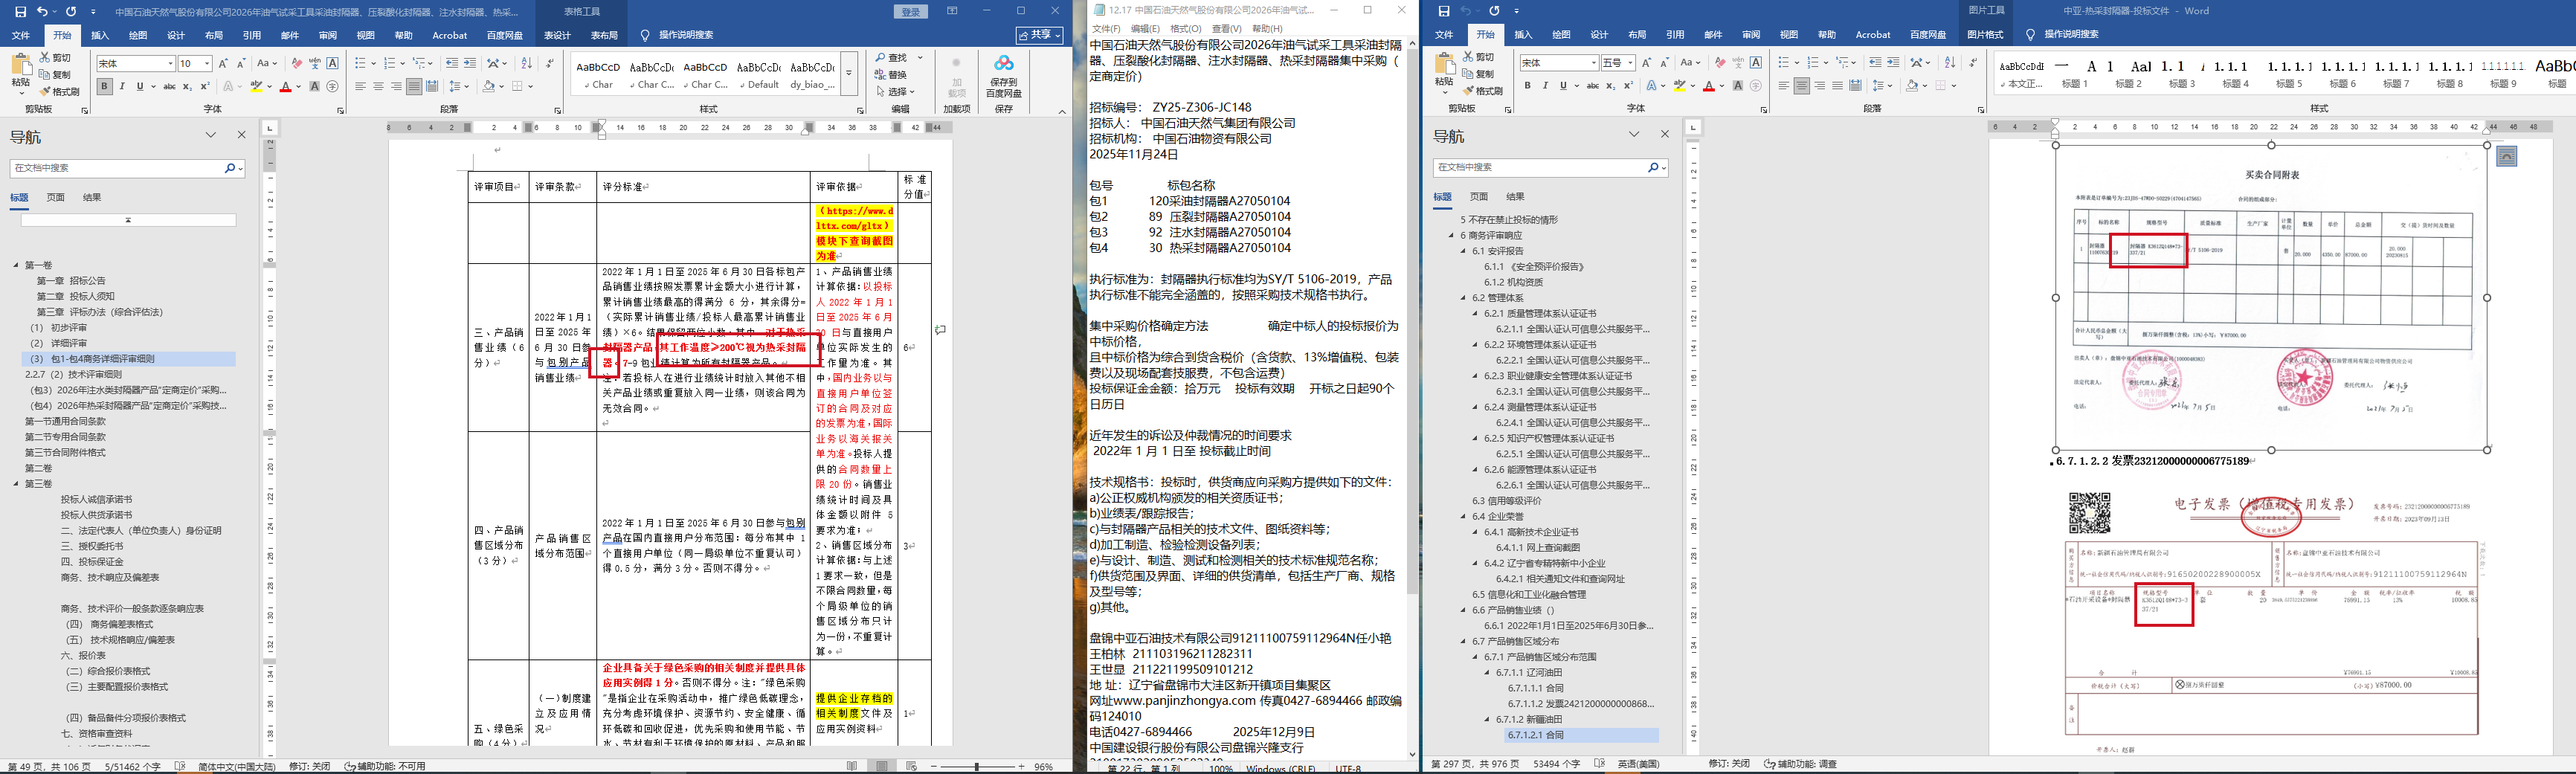Image resolution: width=2576 pixels, height=774 pixels.
Task: Sort paragraphs in left Word window
Action: [x=526, y=64]
